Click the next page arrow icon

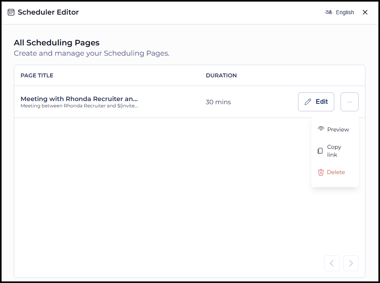point(350,263)
